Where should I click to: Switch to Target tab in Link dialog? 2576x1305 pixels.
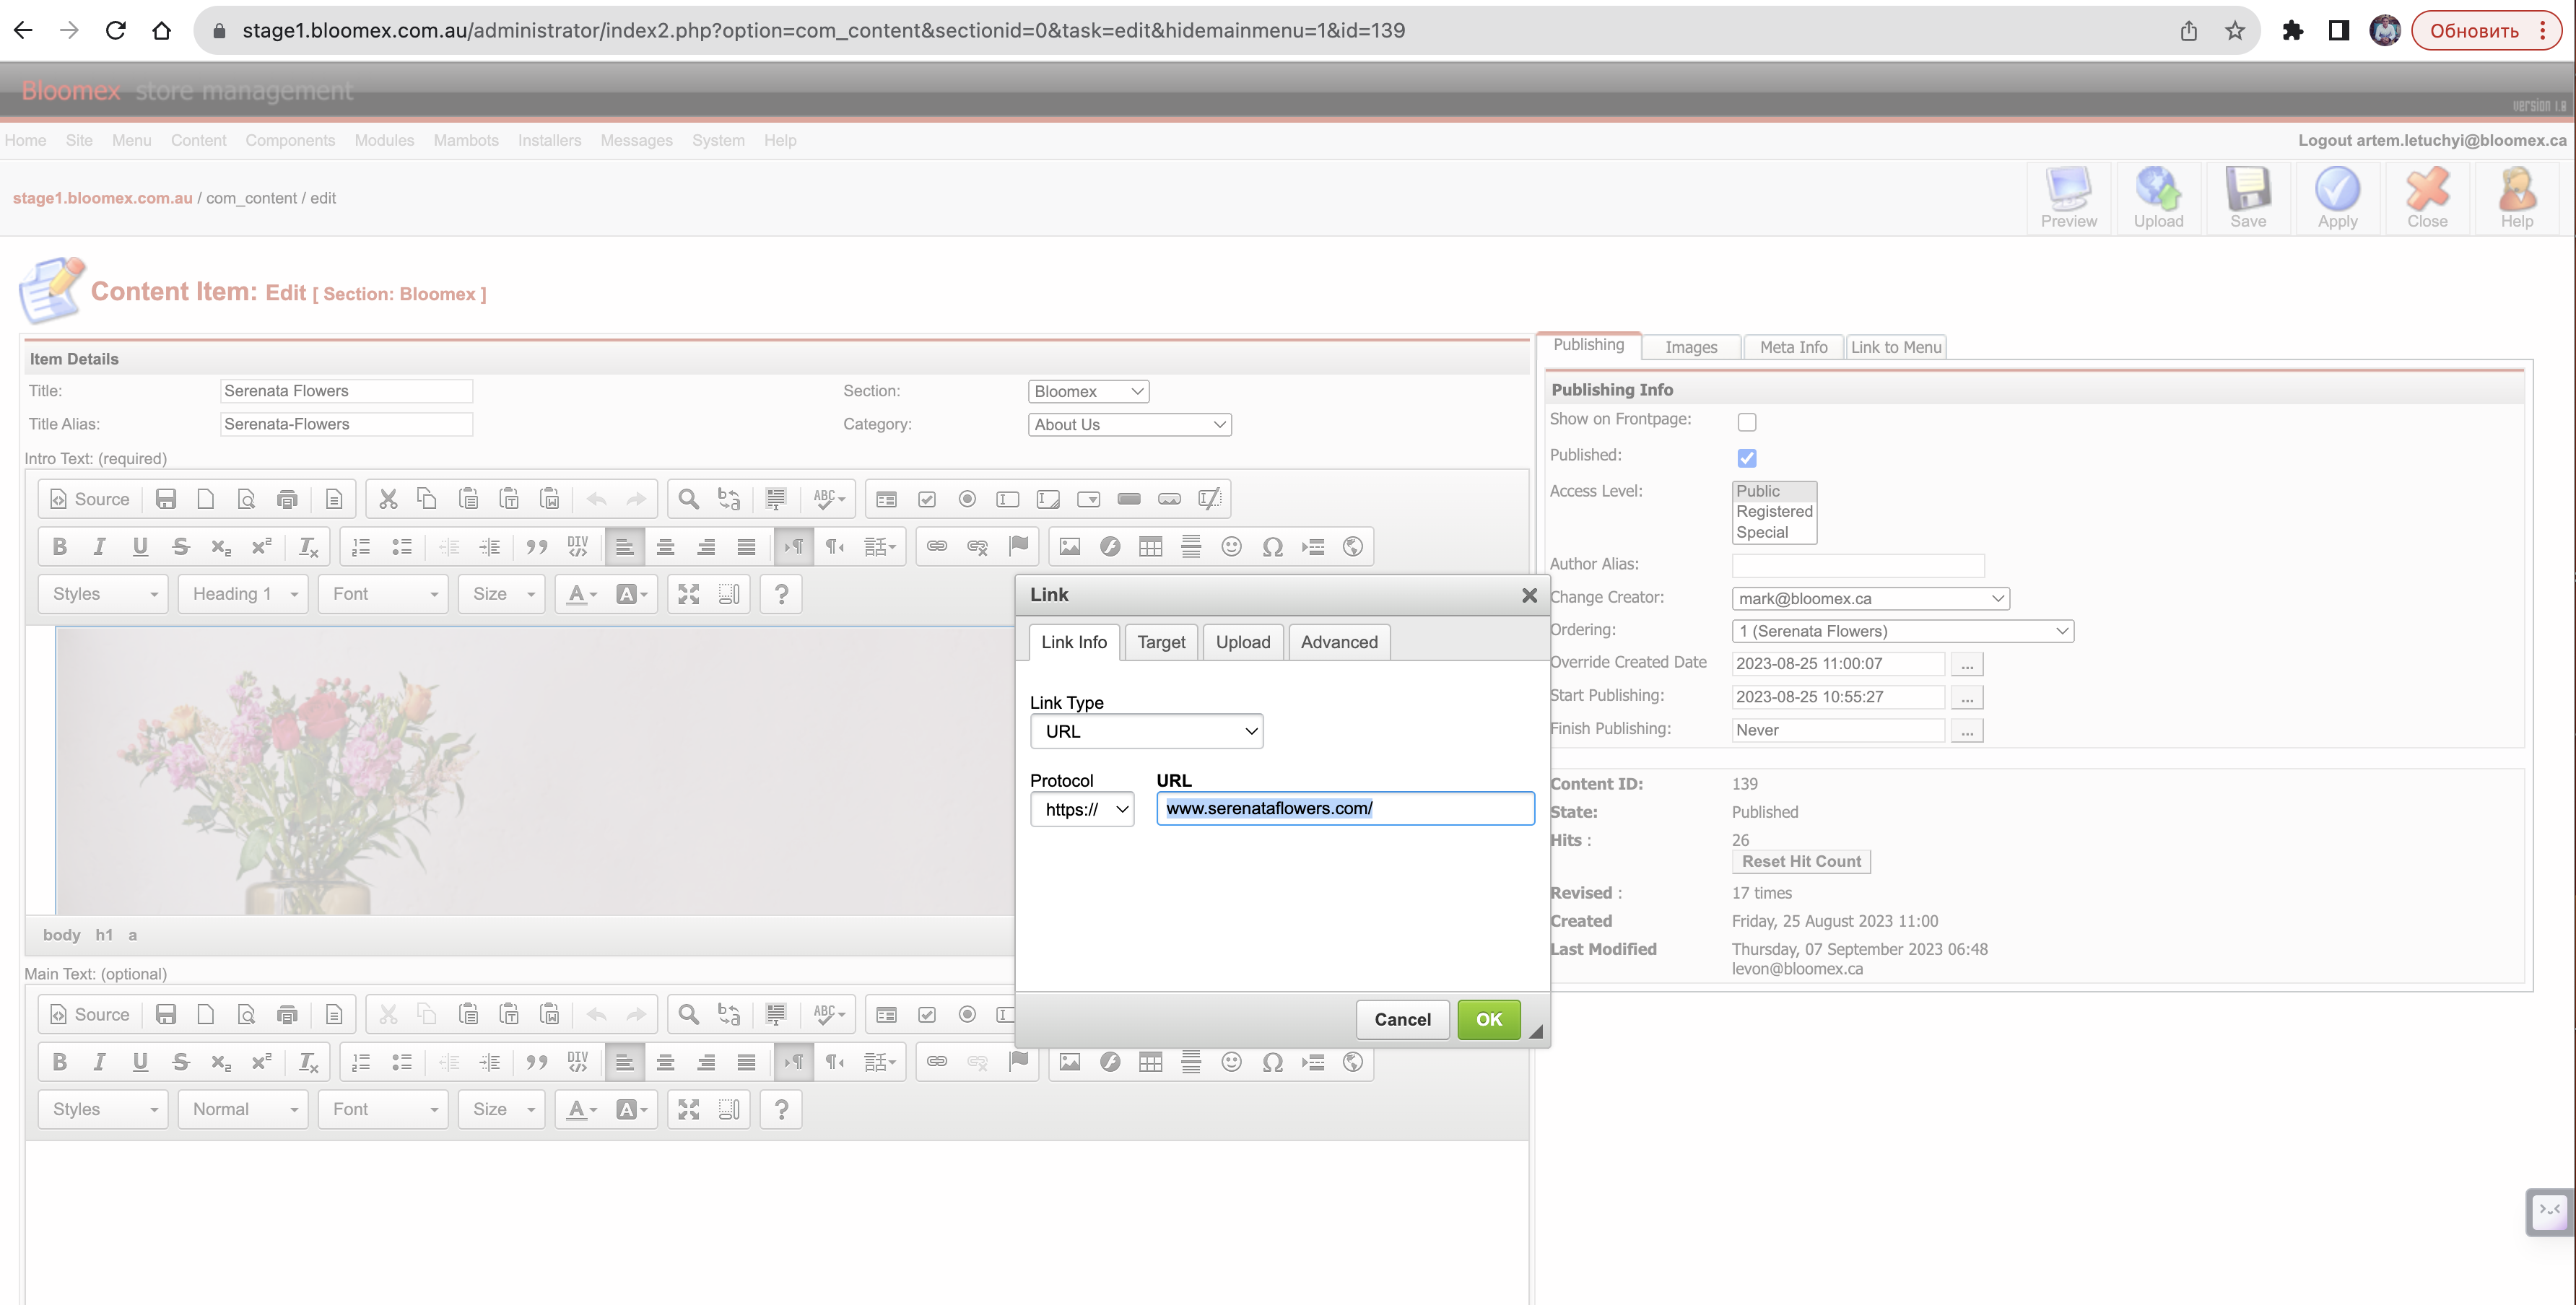click(x=1160, y=642)
